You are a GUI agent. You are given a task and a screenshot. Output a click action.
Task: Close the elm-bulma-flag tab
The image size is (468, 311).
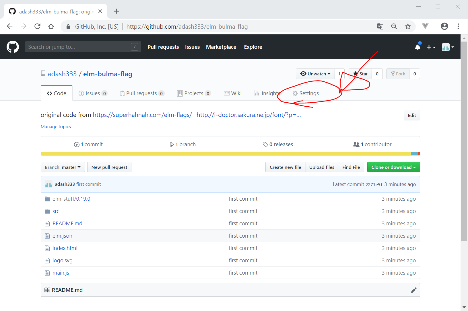100,11
